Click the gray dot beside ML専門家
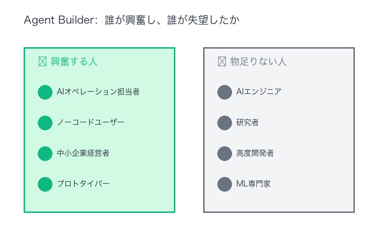Screen dimensions: 378x236 [x=224, y=184]
